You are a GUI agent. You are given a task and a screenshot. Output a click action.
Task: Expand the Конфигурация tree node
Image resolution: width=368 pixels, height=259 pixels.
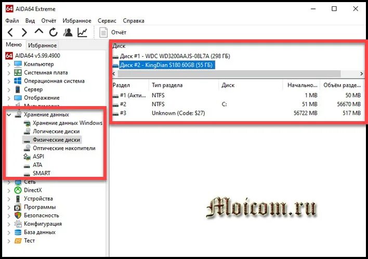pos(9,224)
